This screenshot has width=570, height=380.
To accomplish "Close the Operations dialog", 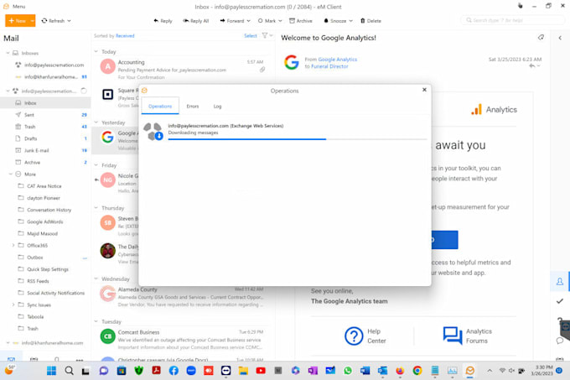I will (424, 90).
